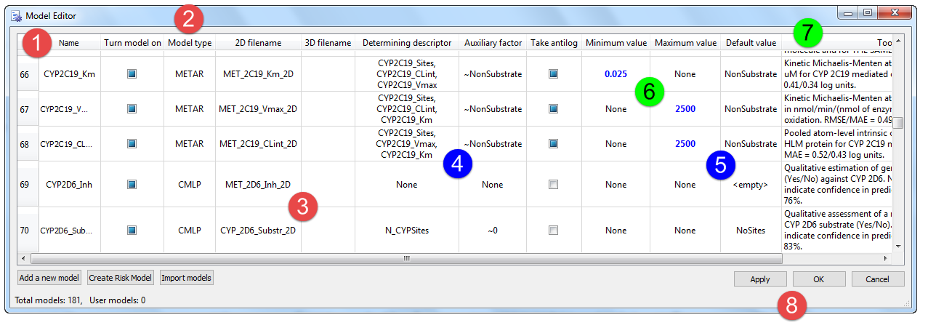Click the 2D filename column header
928x328 pixels.
pos(258,43)
